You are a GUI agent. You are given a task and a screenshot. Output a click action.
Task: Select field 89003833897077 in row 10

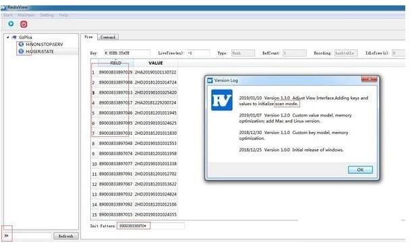coord(115,164)
